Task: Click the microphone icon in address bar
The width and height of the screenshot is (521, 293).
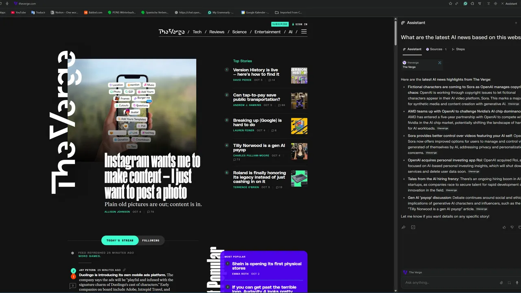Action: coord(7,4)
